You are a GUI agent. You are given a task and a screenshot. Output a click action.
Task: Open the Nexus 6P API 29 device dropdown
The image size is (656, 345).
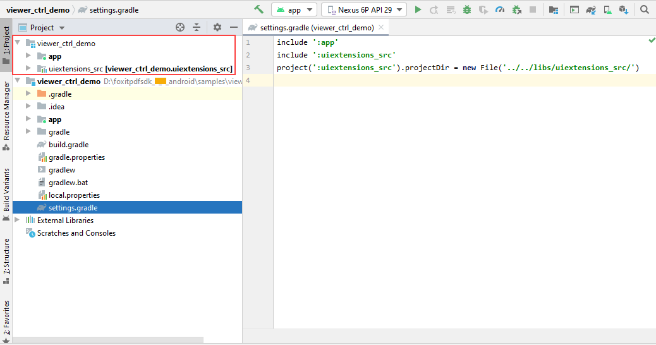pyautogui.click(x=363, y=9)
